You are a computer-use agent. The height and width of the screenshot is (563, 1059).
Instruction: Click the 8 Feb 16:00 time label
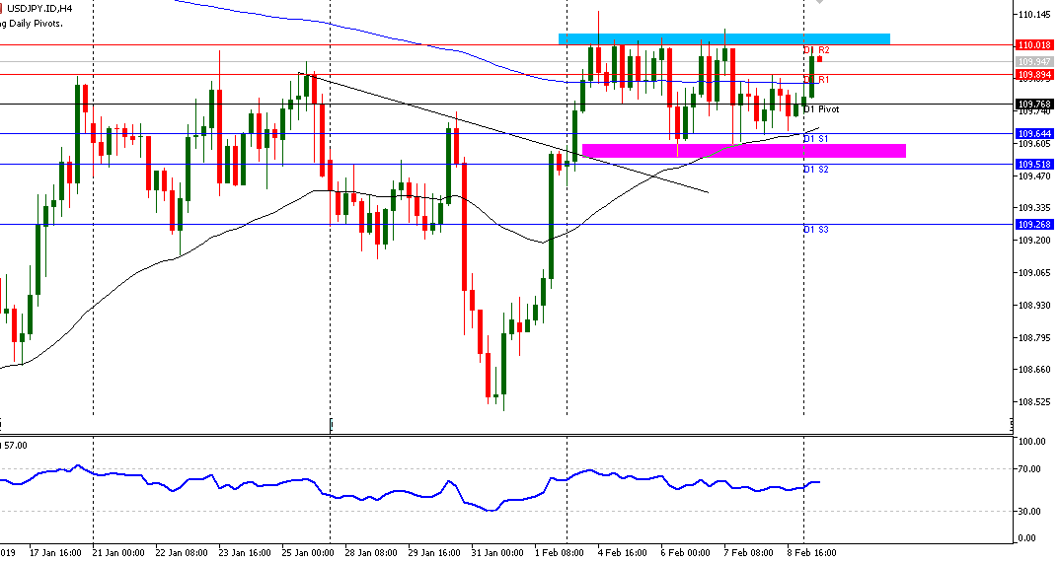812,553
